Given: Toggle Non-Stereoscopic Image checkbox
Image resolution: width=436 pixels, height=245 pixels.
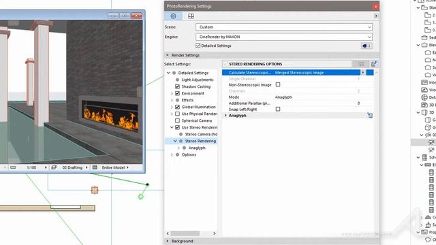Looking at the screenshot, I should [x=278, y=84].
